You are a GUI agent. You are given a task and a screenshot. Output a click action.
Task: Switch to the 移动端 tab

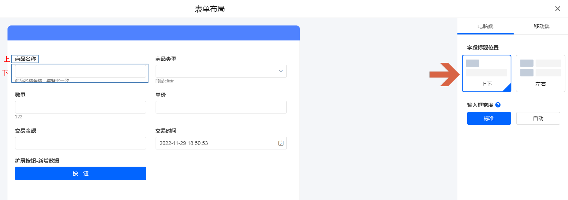[x=541, y=27]
